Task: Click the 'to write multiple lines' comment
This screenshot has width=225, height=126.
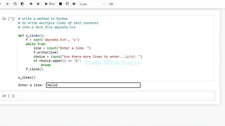Action: click(x=58, y=23)
